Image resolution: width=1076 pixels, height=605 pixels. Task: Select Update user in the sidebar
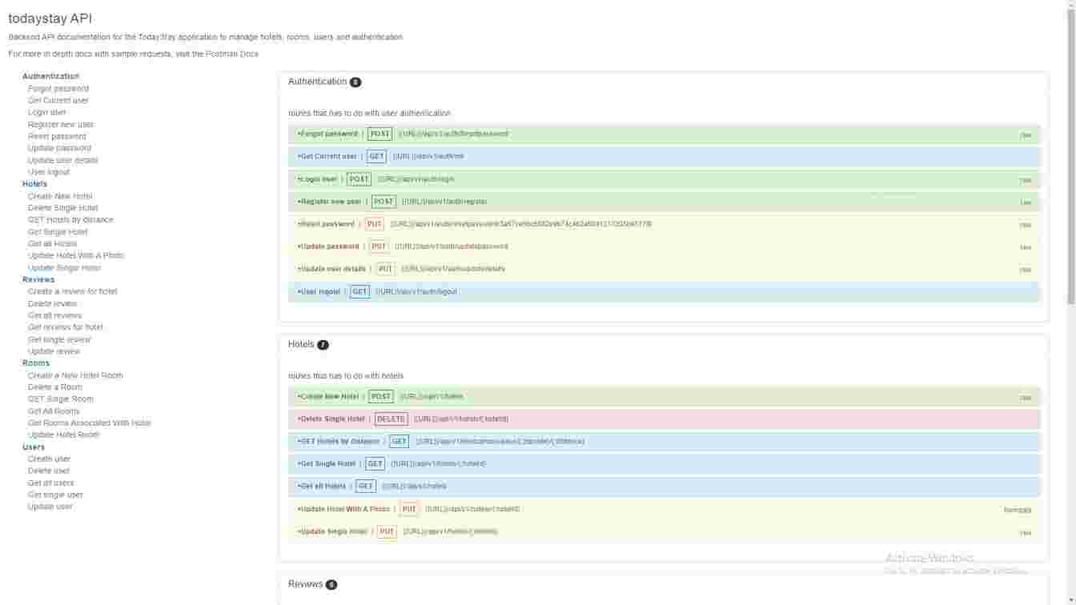point(50,507)
